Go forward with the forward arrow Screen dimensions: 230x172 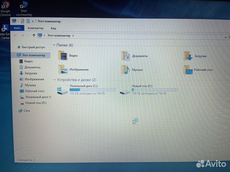[22, 35]
